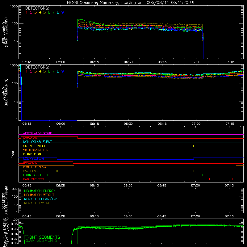247x247 pixels.
Task: Click green detector number 6 in rear segments legend
Action: click(x=49, y=71)
